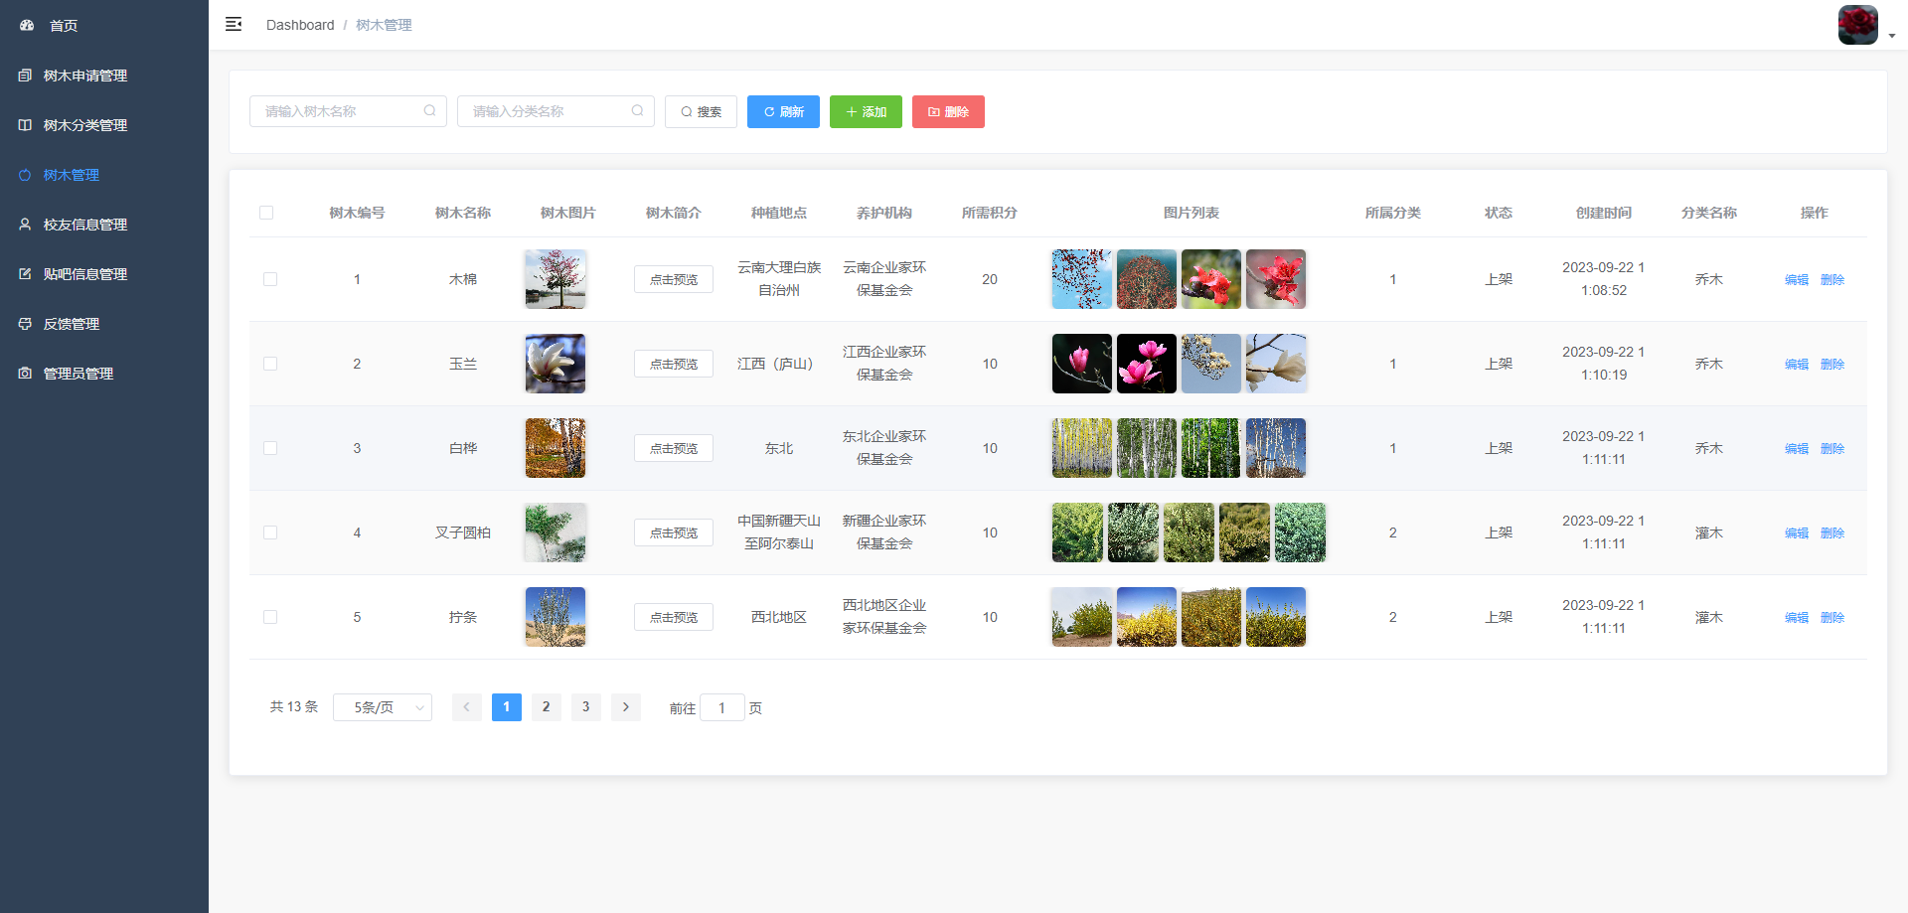Click the 树木申请管理 sidebar icon
The image size is (1908, 913).
pos(25,76)
